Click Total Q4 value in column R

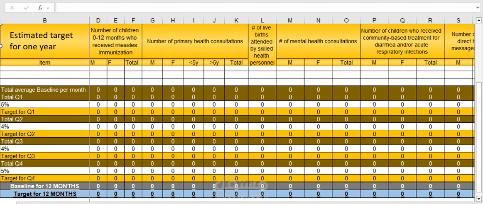[x=430, y=164]
